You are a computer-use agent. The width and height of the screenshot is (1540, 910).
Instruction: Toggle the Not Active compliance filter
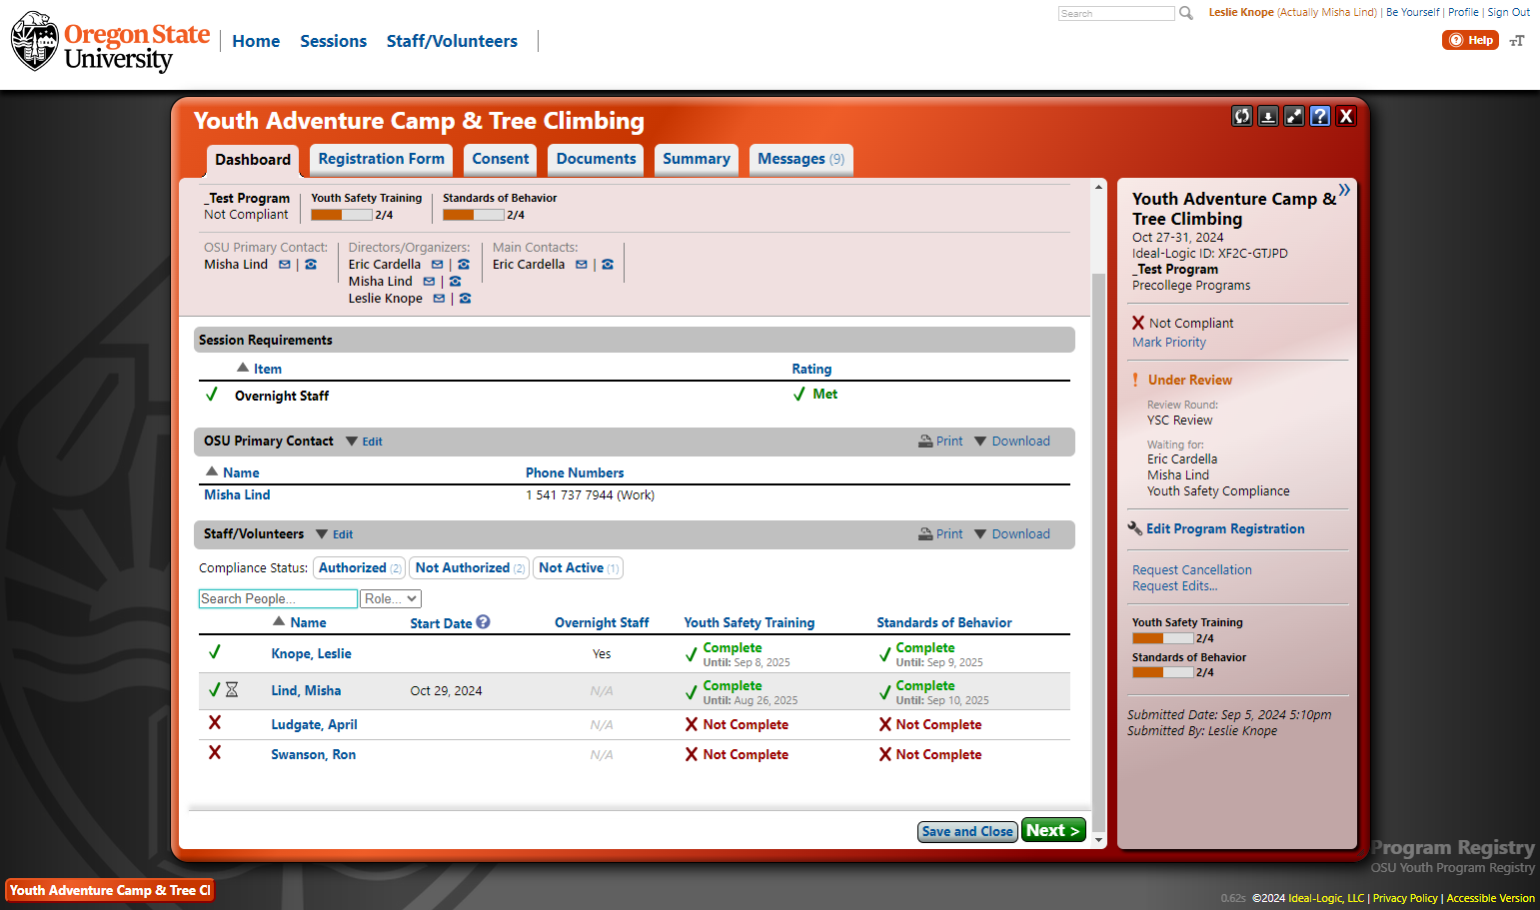pyautogui.click(x=579, y=568)
